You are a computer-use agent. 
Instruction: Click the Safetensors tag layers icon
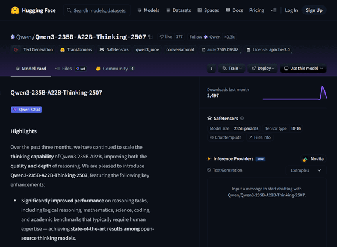(102, 49)
